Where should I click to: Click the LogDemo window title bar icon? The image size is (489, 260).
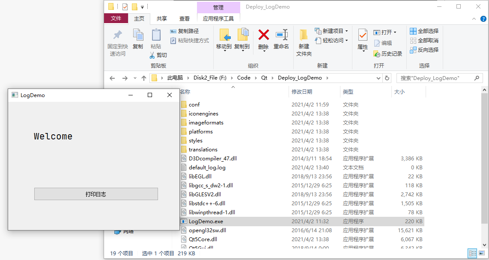click(15, 95)
